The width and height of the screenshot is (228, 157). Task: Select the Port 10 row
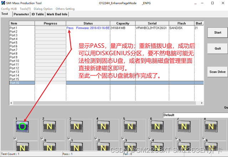(x=107, y=61)
